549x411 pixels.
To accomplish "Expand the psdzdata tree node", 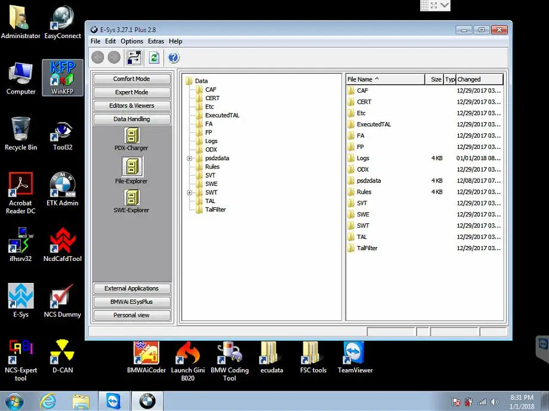I will 189,158.
